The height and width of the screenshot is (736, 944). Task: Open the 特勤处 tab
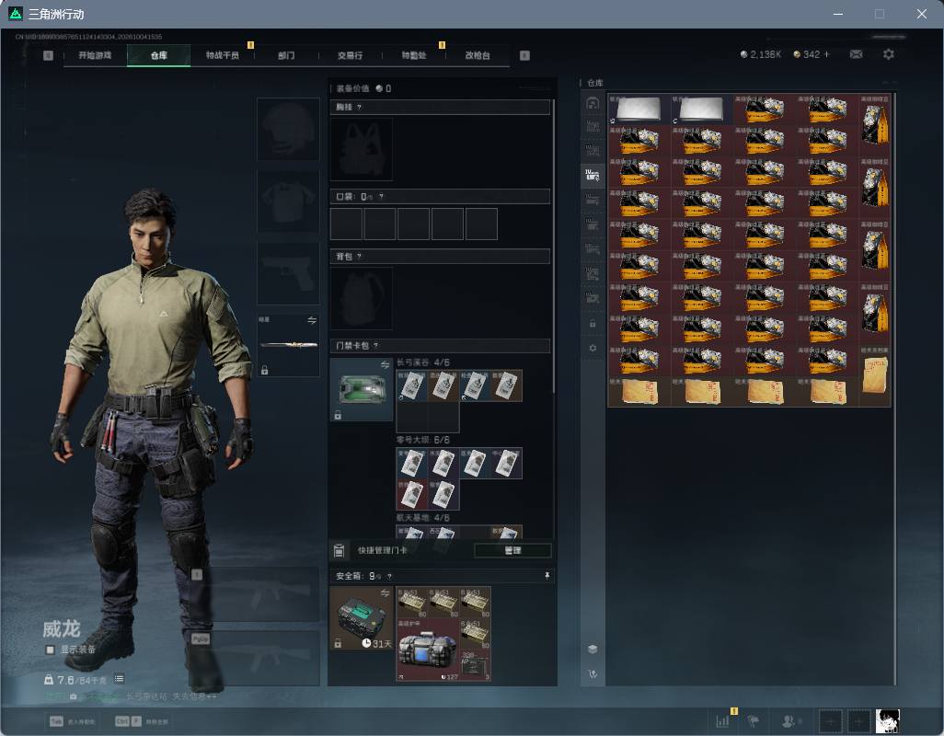pos(414,55)
